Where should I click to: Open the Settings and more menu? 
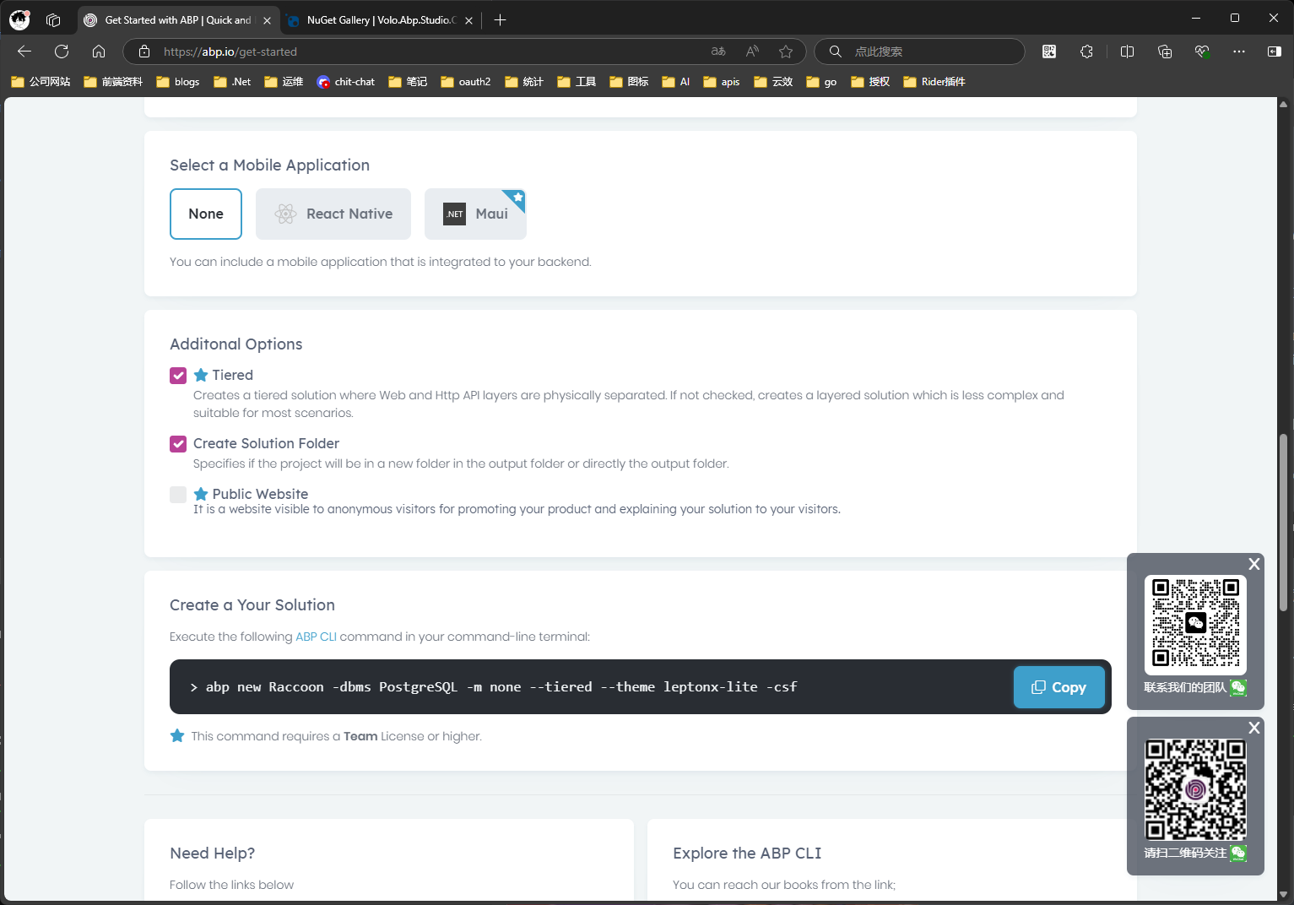[1239, 51]
